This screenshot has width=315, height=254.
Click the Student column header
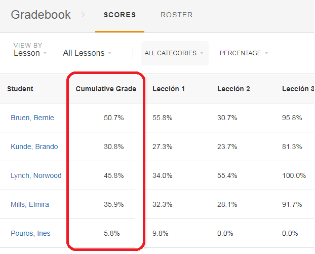[x=20, y=89]
